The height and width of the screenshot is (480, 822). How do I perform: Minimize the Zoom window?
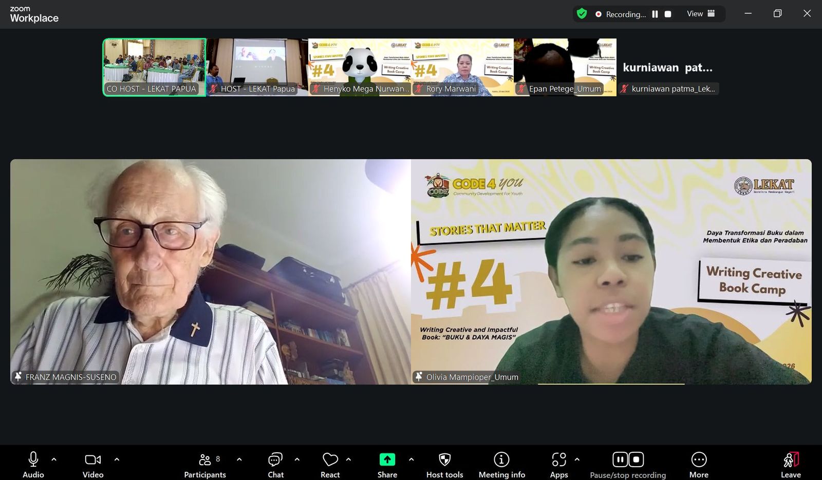[x=748, y=13]
